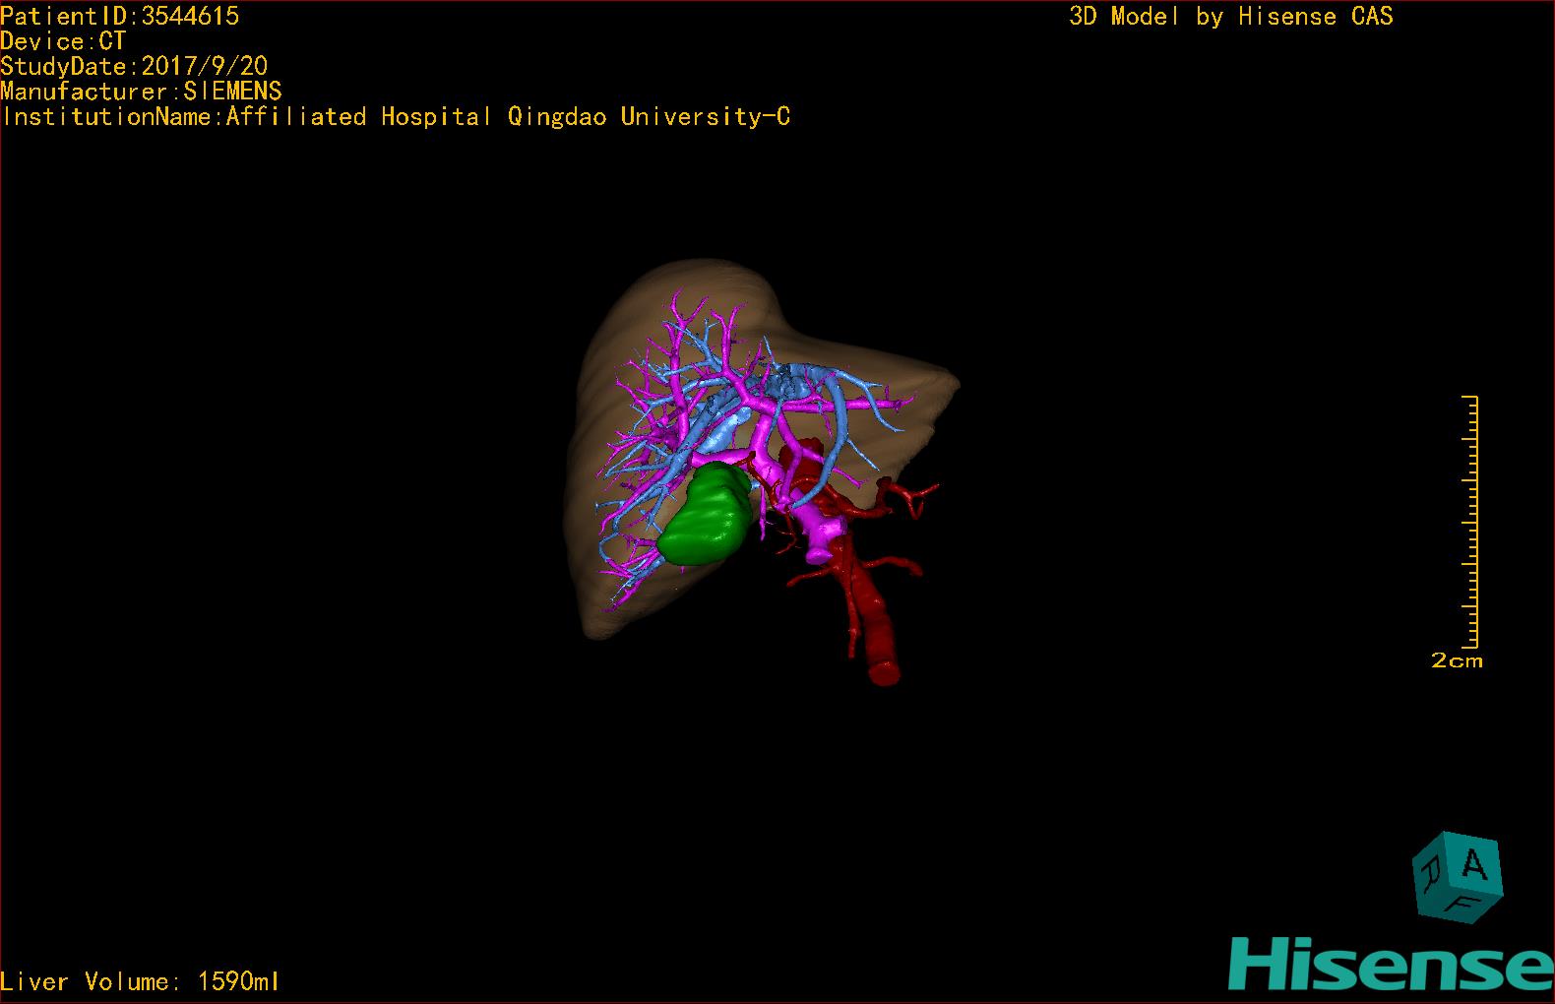Viewport: 1555px width, 1004px height.
Task: Click the 'Manufacturer:SIEMENS' text
Action: [x=141, y=92]
